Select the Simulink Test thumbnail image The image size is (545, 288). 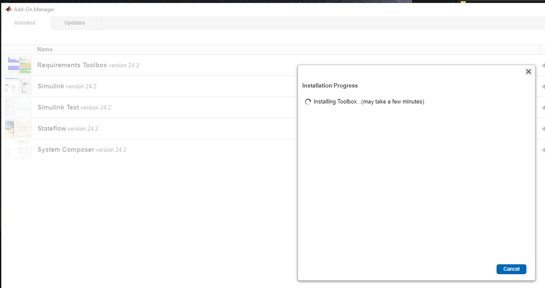point(18,107)
